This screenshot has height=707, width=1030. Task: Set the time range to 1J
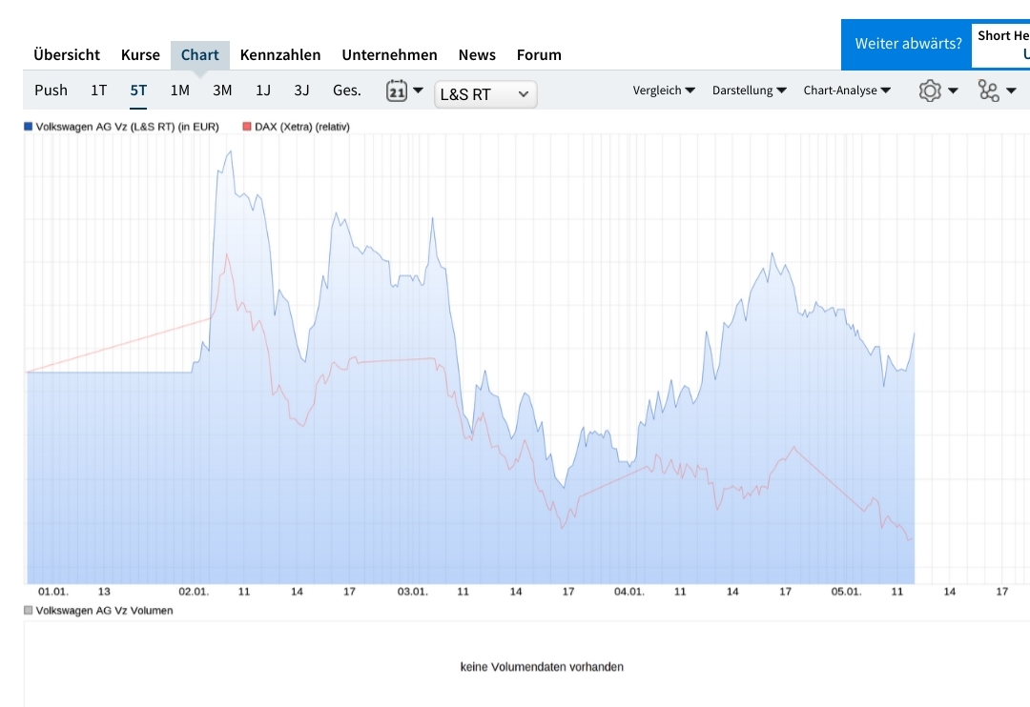click(263, 91)
